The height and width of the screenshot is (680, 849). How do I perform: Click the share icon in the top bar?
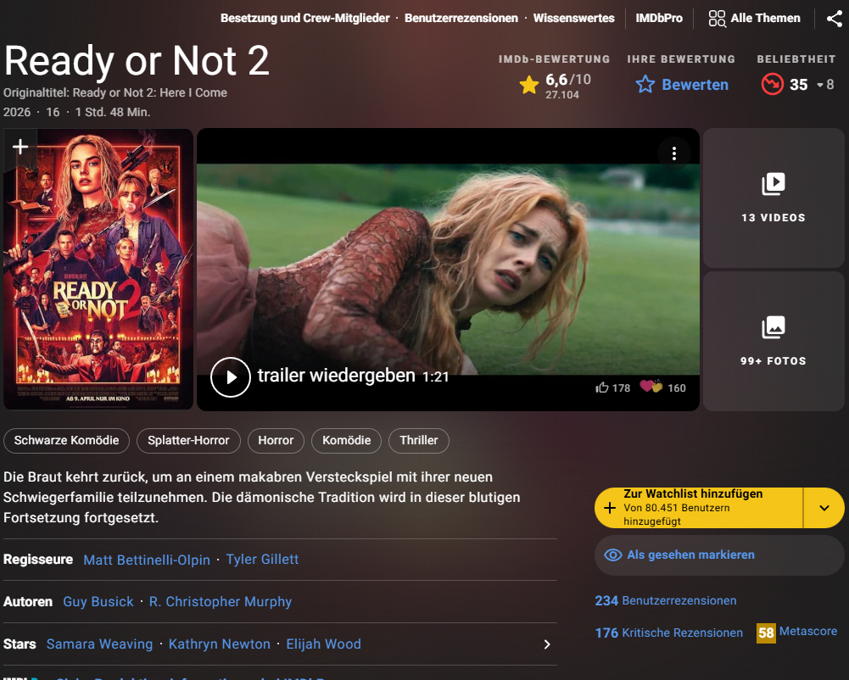(834, 19)
